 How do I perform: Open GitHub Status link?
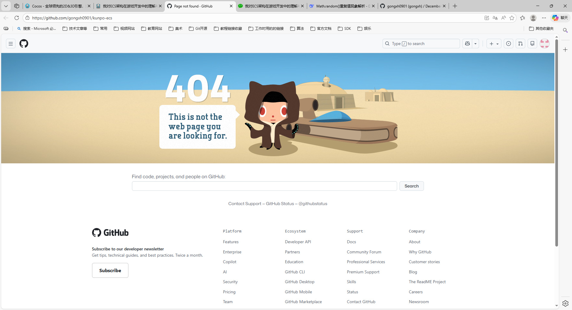pos(280,204)
